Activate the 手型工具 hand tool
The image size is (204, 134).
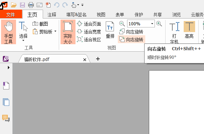point(9,32)
